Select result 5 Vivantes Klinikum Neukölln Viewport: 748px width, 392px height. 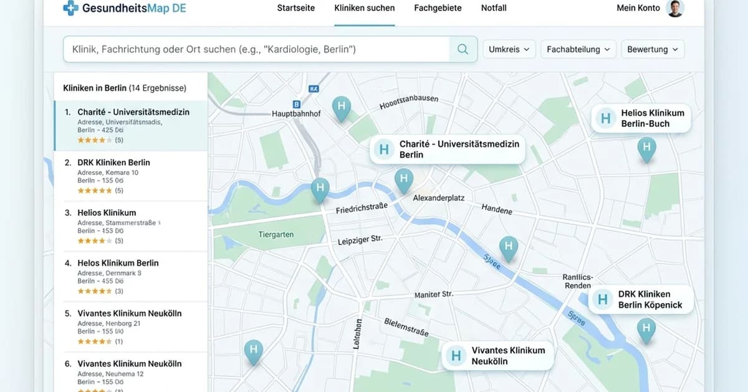click(131, 327)
